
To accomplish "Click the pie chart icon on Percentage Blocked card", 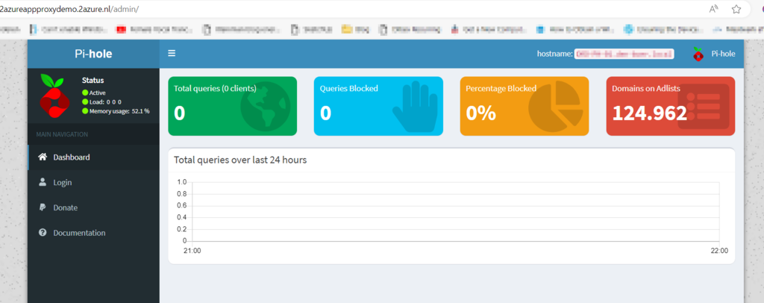I will click(557, 107).
